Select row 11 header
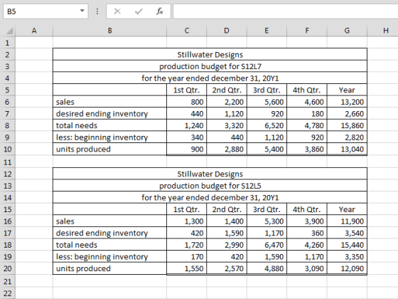The height and width of the screenshot is (299, 398). pos(7,162)
